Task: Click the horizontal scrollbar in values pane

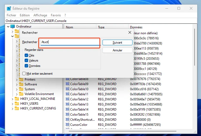Action: point(122,131)
